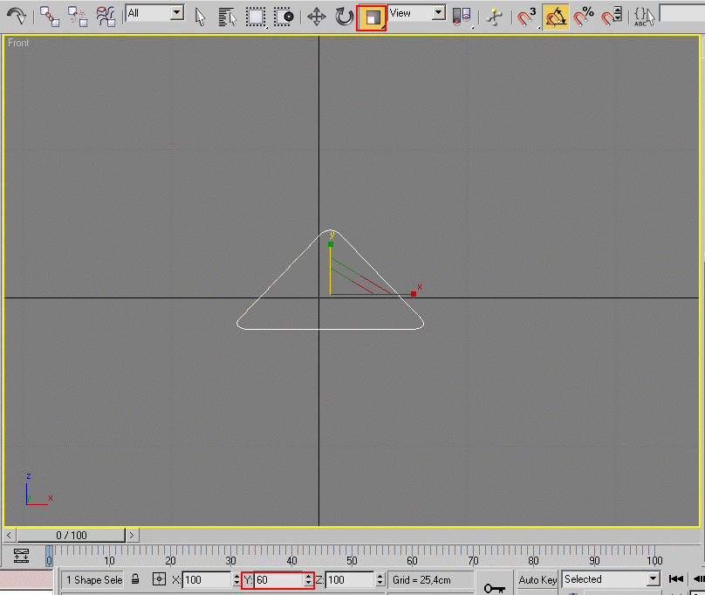Click the '0 / 100' time slider
This screenshot has width=705, height=595.
click(x=71, y=535)
